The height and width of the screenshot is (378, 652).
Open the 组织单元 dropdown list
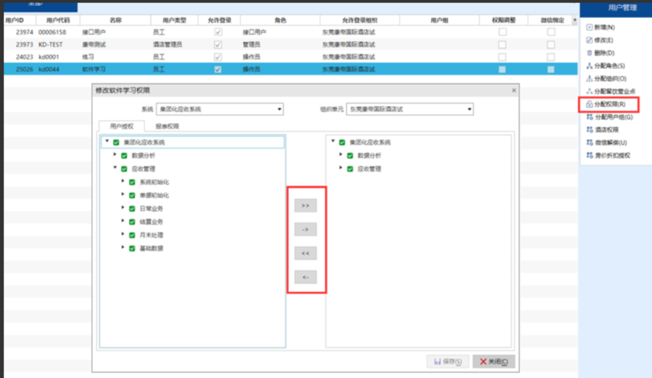coord(469,110)
